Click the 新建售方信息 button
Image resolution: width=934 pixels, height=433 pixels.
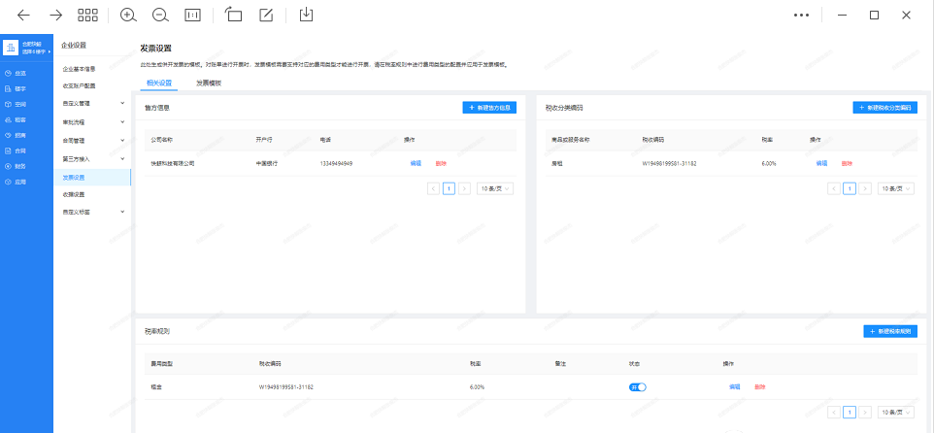(x=488, y=107)
